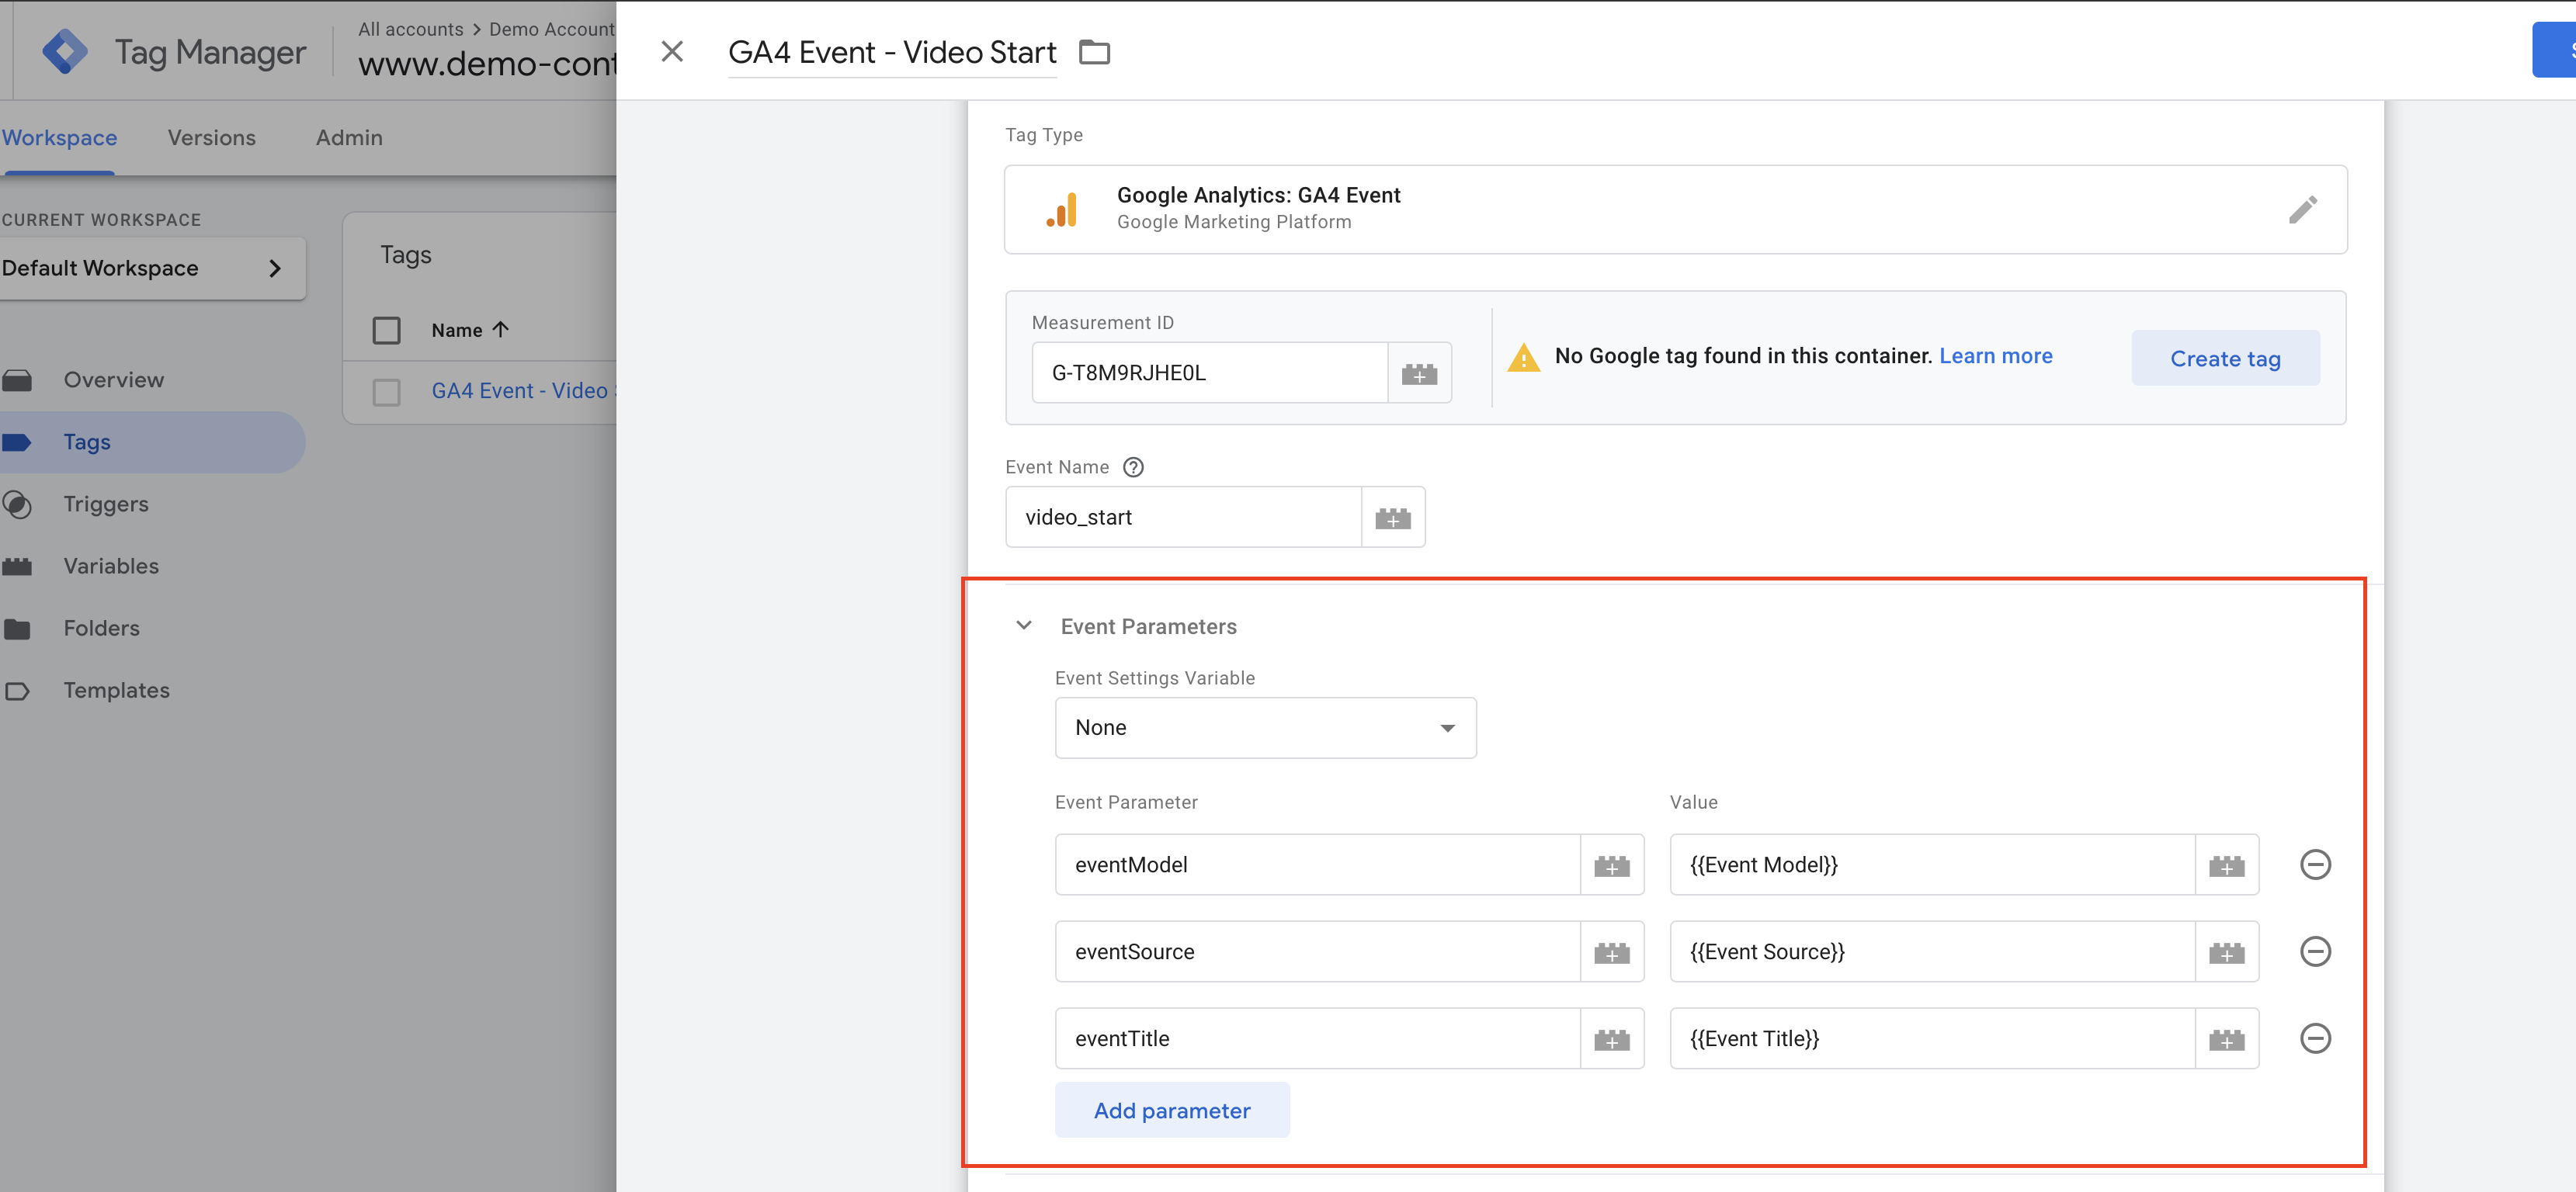
Task: Click All accounts breadcrumb link
Action: [411, 30]
